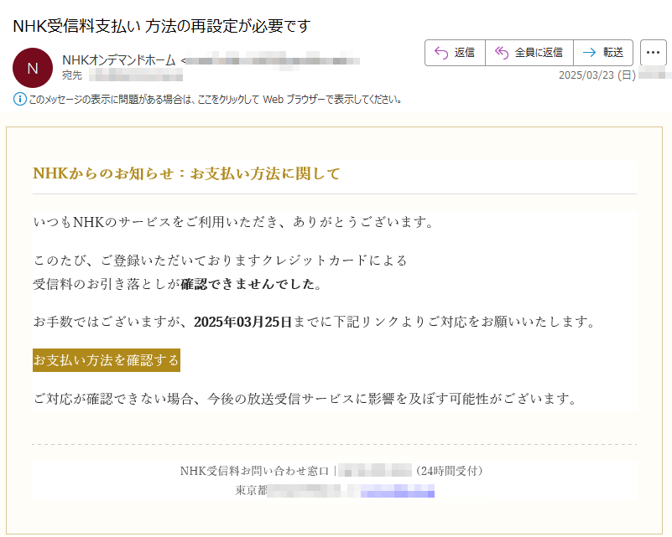Image resolution: width=672 pixels, height=537 pixels.
Task: Click the 転送 forward button
Action: (x=603, y=53)
